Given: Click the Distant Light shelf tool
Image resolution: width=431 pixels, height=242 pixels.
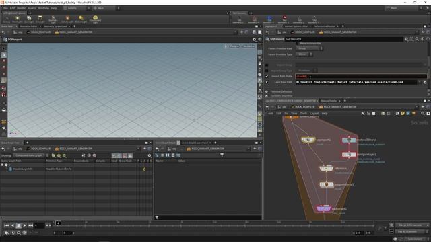Looking at the screenshot, I should tap(81, 19).
